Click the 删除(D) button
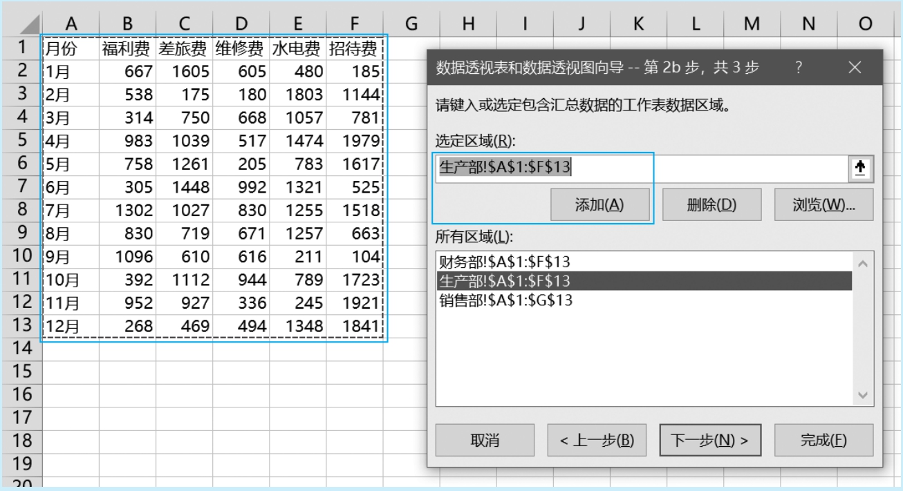Screen dimensions: 903x491 [711, 205]
